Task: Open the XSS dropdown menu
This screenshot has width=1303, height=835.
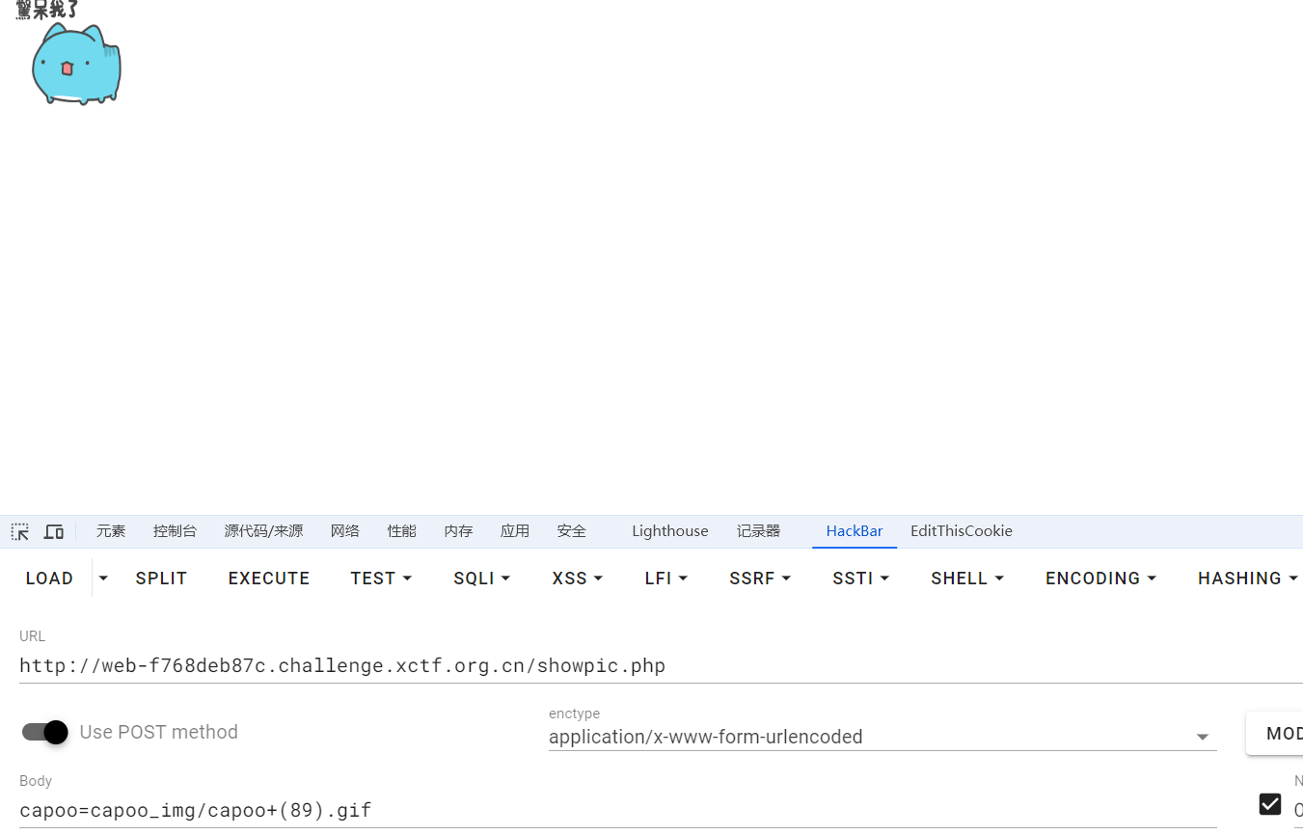Action: pos(578,579)
